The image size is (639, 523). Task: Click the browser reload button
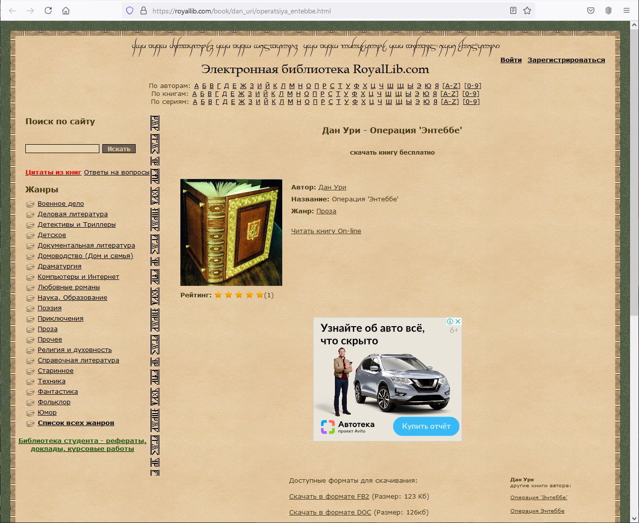coord(48,10)
